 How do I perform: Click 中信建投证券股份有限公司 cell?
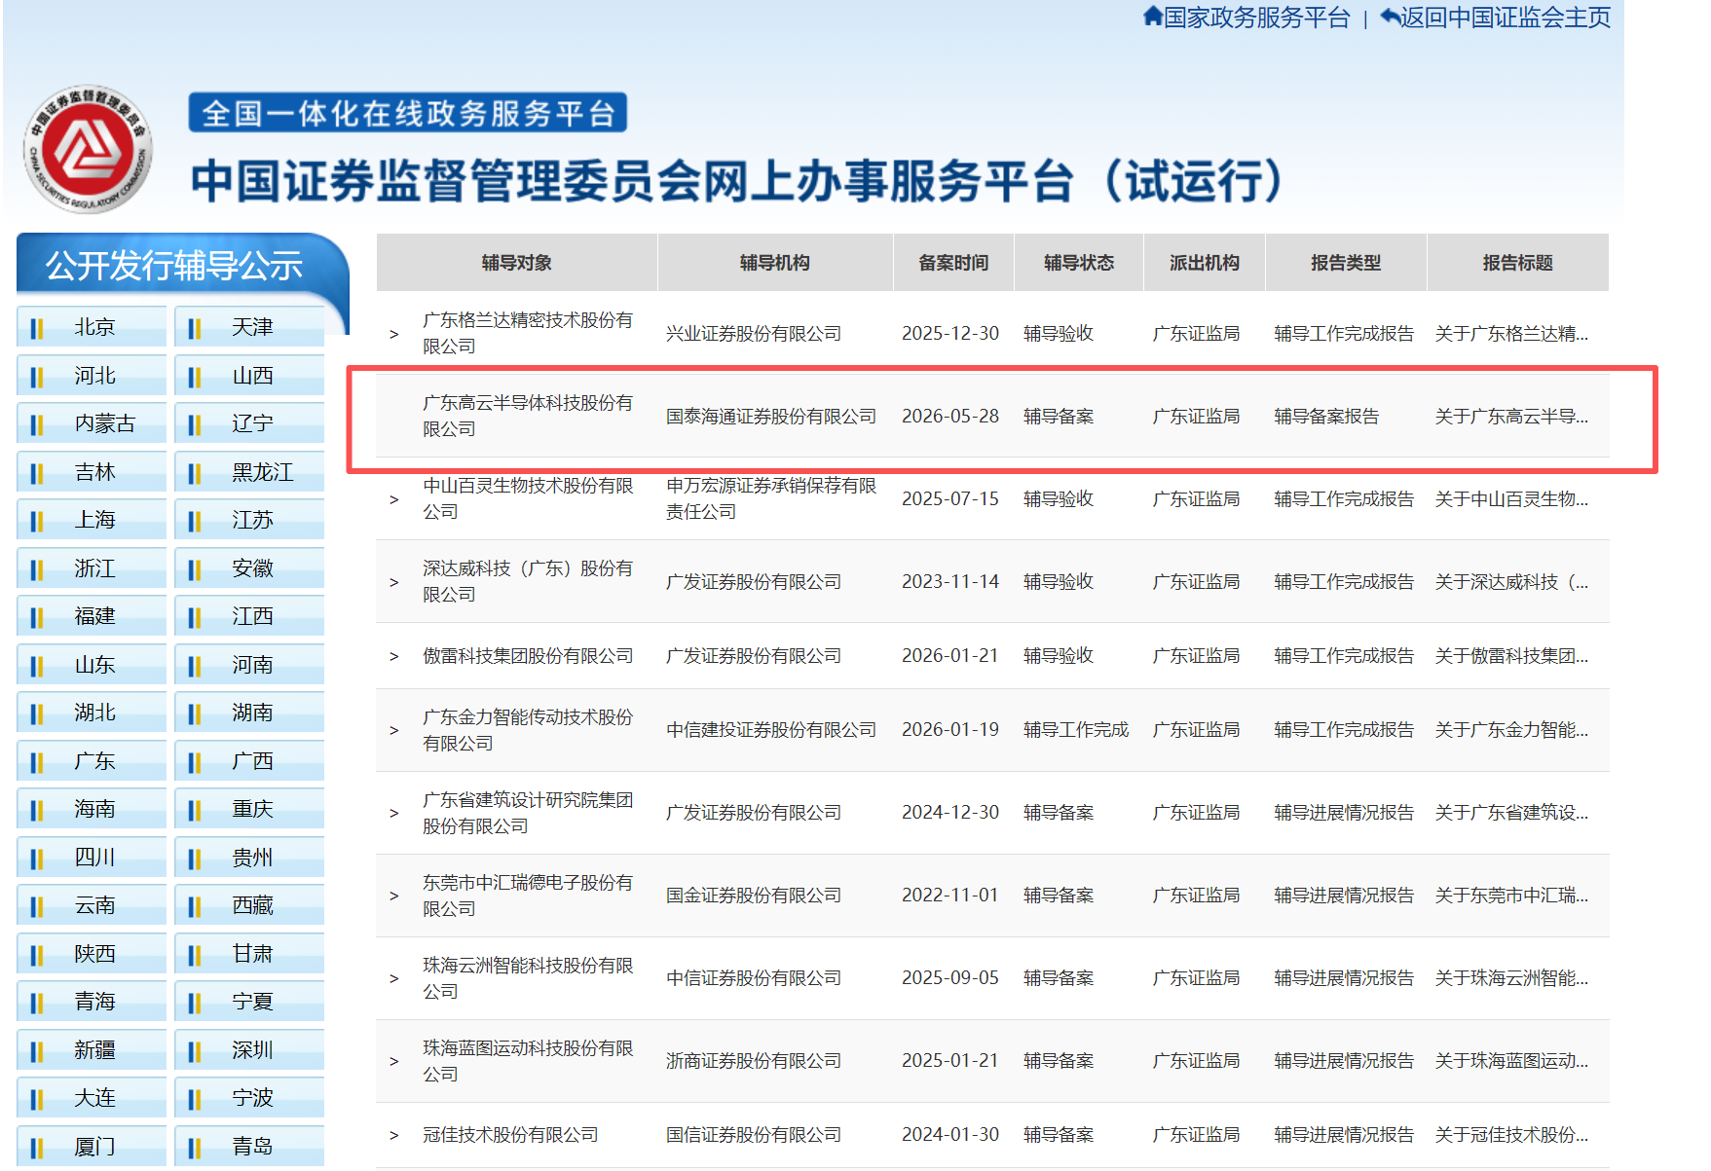pyautogui.click(x=771, y=730)
